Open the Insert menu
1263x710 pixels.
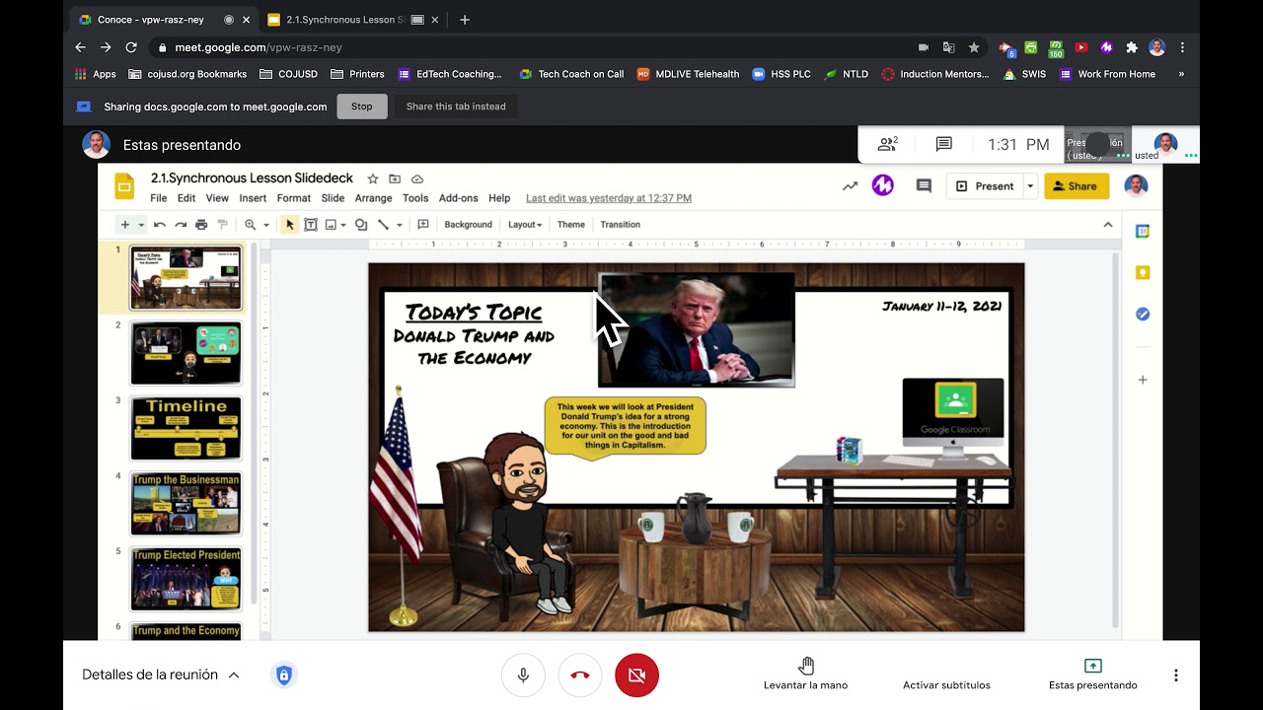pos(253,198)
